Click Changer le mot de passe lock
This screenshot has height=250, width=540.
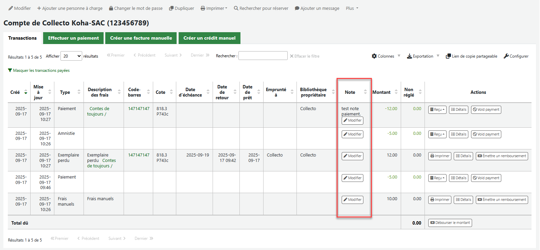click(136, 8)
